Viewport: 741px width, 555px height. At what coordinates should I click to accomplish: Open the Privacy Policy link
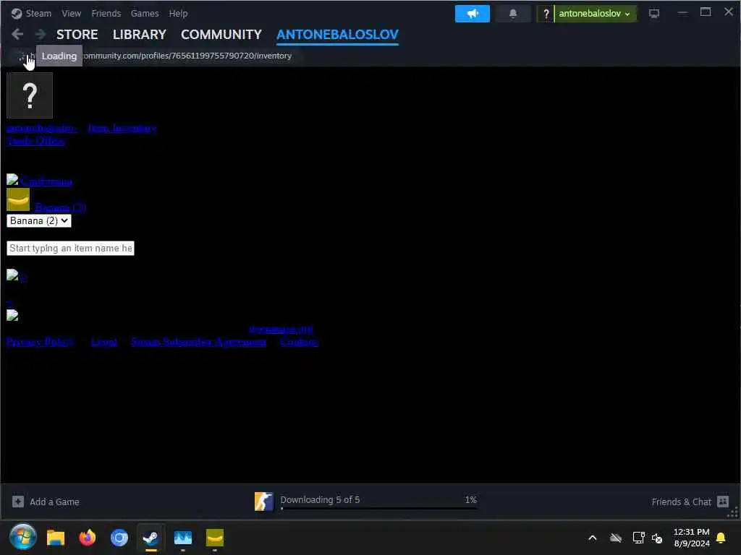[x=41, y=341]
